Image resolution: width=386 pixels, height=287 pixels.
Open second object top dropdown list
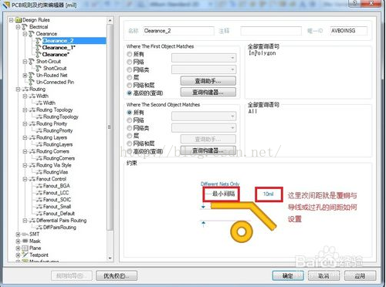(x=204, y=116)
